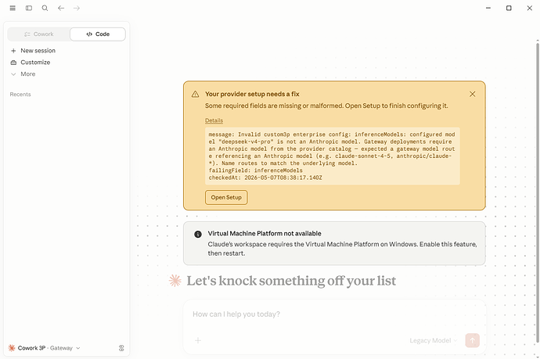Click the How can I help input field

pyautogui.click(x=334, y=314)
